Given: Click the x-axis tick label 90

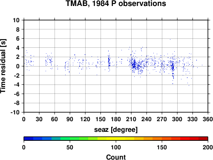Looking at the screenshot, I should [x=70, y=119].
